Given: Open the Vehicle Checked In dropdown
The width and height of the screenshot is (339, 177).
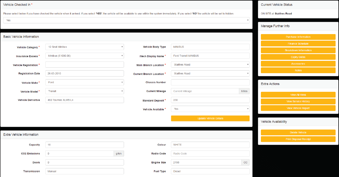Looking at the screenshot, I should 126,20.
